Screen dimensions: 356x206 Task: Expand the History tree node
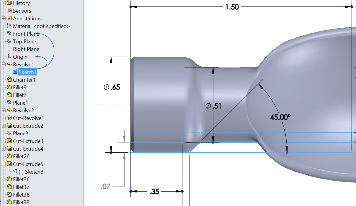pyautogui.click(x=4, y=3)
